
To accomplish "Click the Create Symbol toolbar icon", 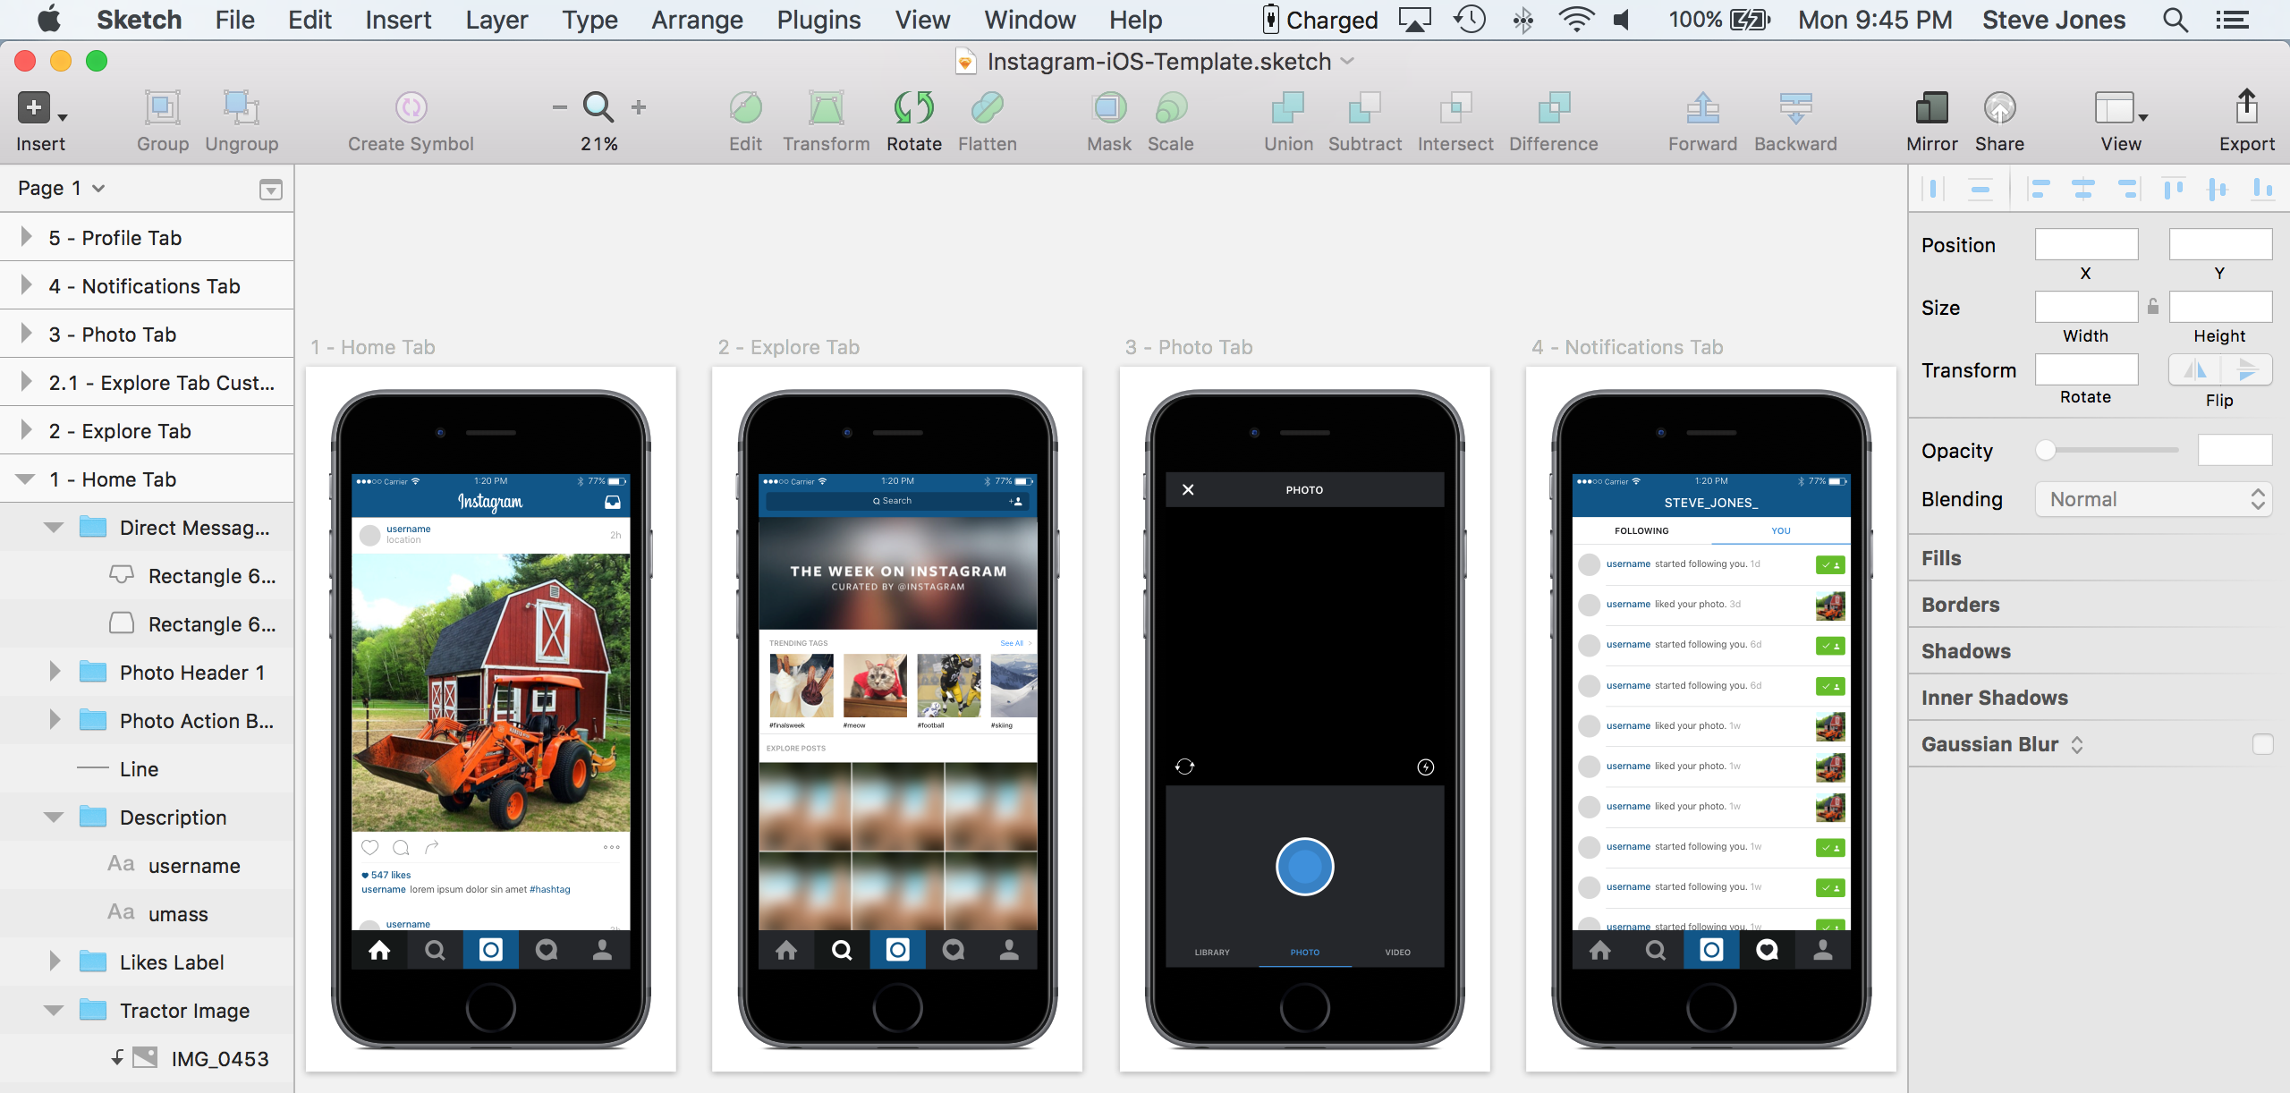I will coord(411,108).
